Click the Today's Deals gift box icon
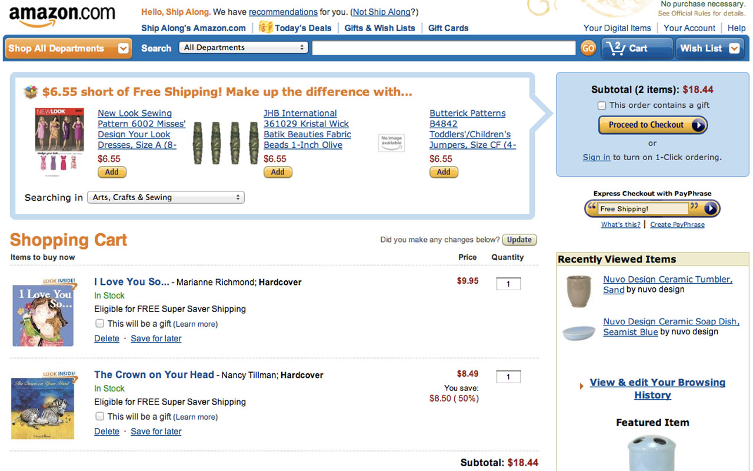This screenshot has width=753, height=471. tap(266, 27)
